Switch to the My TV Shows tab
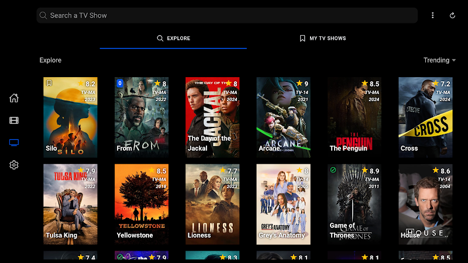468x263 pixels. click(322, 39)
